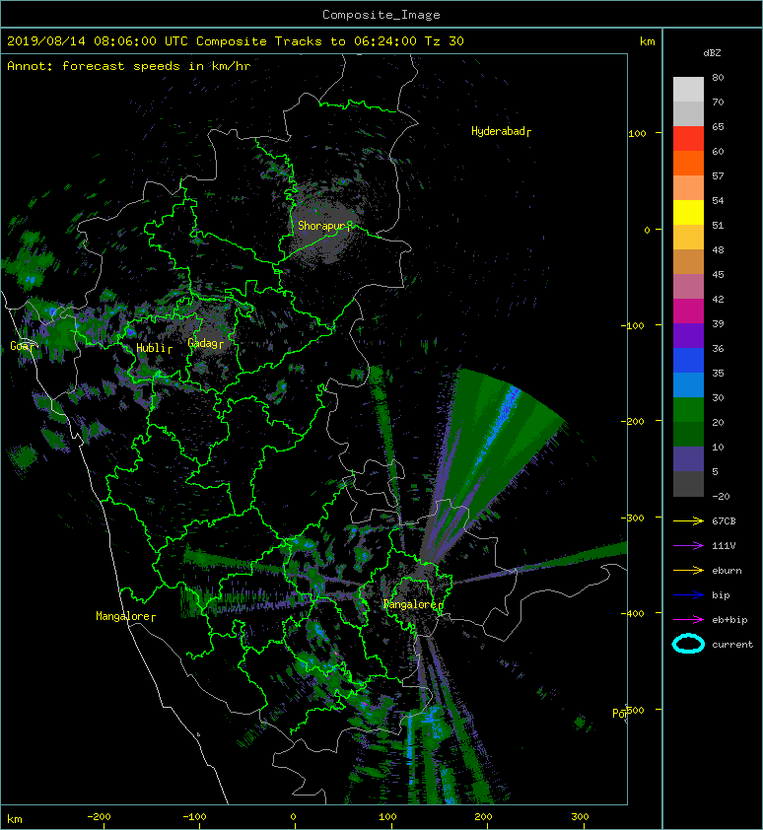Select the '0' tick on the vertical axis
Image resolution: width=763 pixels, height=830 pixels.
(x=647, y=230)
